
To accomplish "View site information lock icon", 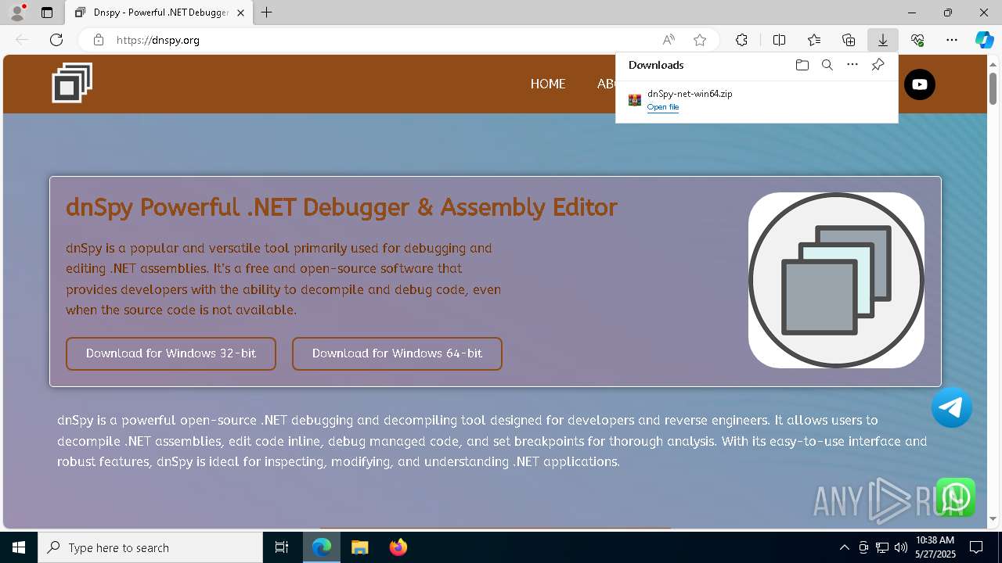I will tap(99, 40).
